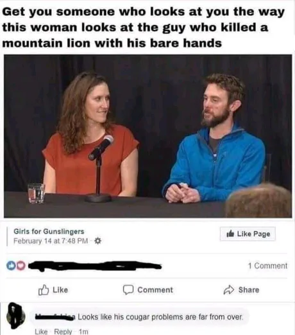Image resolution: width=295 pixels, height=335 pixels.
Task: Click the Like Page thumbs-up icon
Action: tap(230, 234)
